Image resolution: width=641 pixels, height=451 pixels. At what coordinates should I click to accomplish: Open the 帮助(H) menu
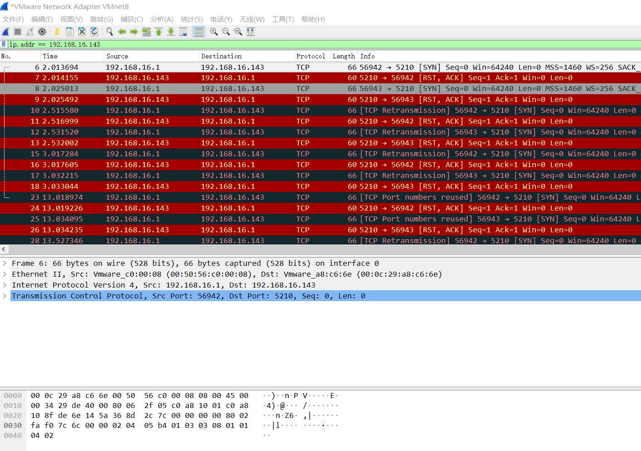(313, 19)
